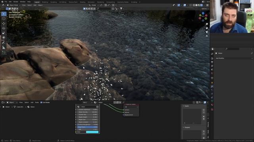Adjust the Surface Roughness slider on Water node
Screen dimensions: 254x142
click(88, 125)
